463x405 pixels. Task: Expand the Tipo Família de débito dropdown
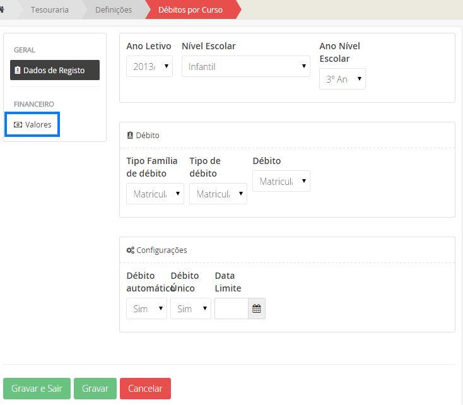pyautogui.click(x=155, y=194)
